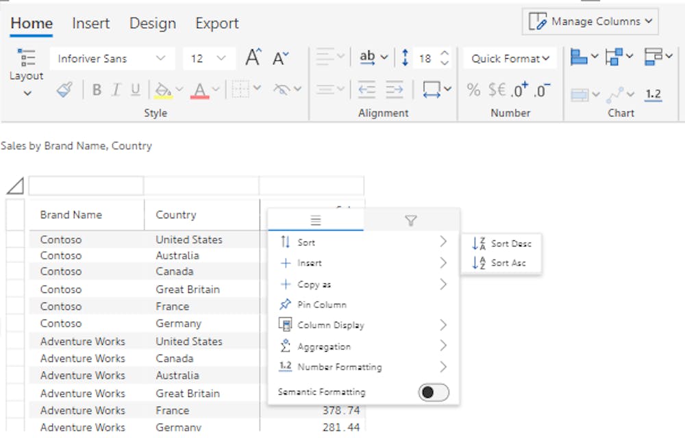Image resolution: width=685 pixels, height=438 pixels.
Task: Click the row height value field 18
Action: tap(425, 58)
